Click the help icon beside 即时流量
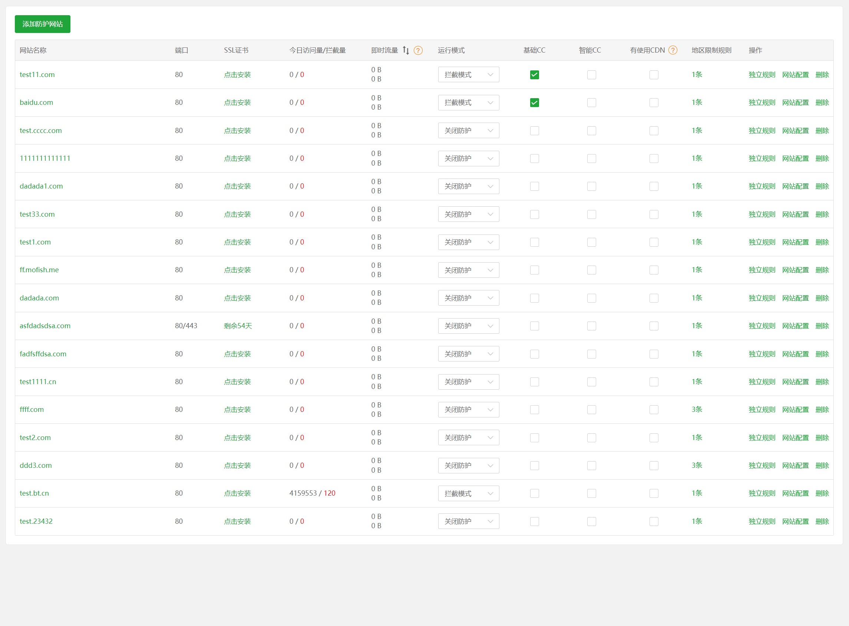The height and width of the screenshot is (626, 849). 418,50
